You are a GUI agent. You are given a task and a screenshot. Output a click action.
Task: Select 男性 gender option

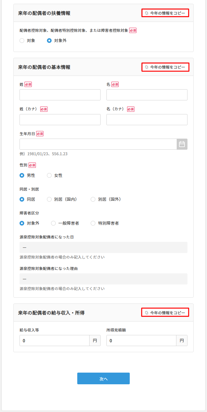point(22,175)
